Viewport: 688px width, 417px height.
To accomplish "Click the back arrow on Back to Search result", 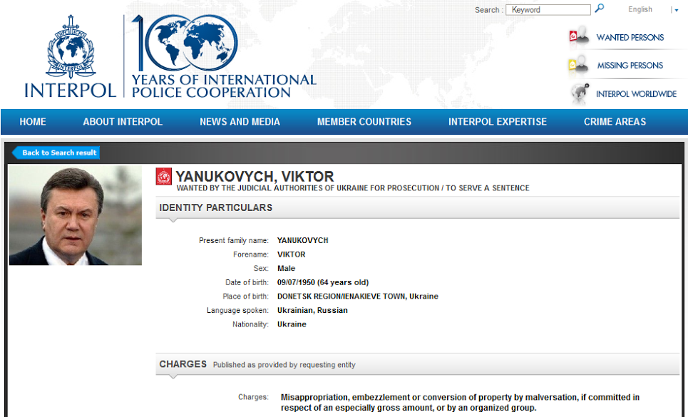I will click(16, 153).
